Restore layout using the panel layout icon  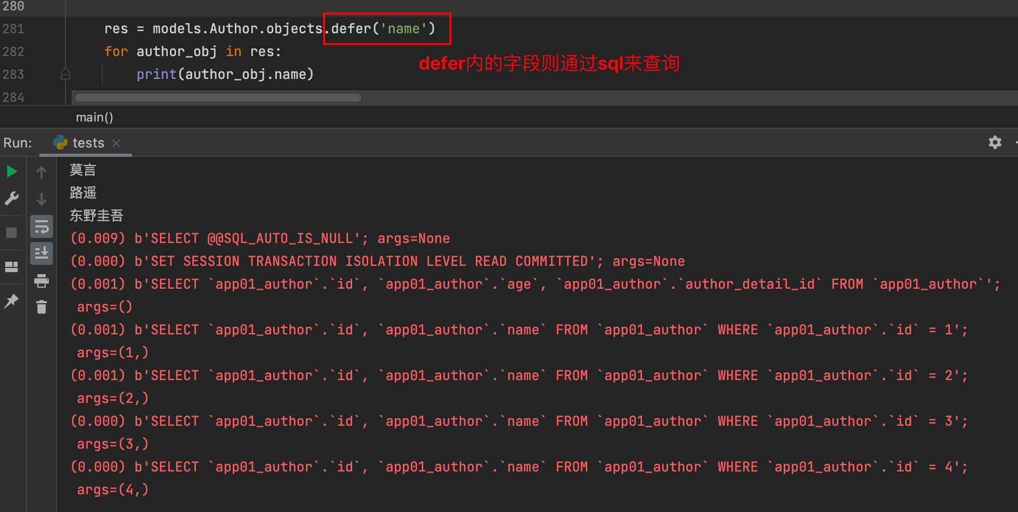coord(11,267)
